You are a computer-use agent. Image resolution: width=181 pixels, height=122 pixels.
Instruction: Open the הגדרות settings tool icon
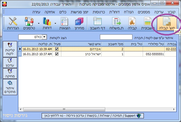pos(13,24)
